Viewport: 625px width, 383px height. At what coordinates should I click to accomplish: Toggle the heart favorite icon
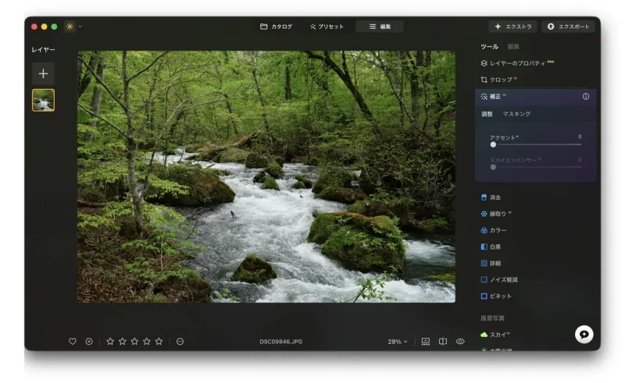point(73,341)
